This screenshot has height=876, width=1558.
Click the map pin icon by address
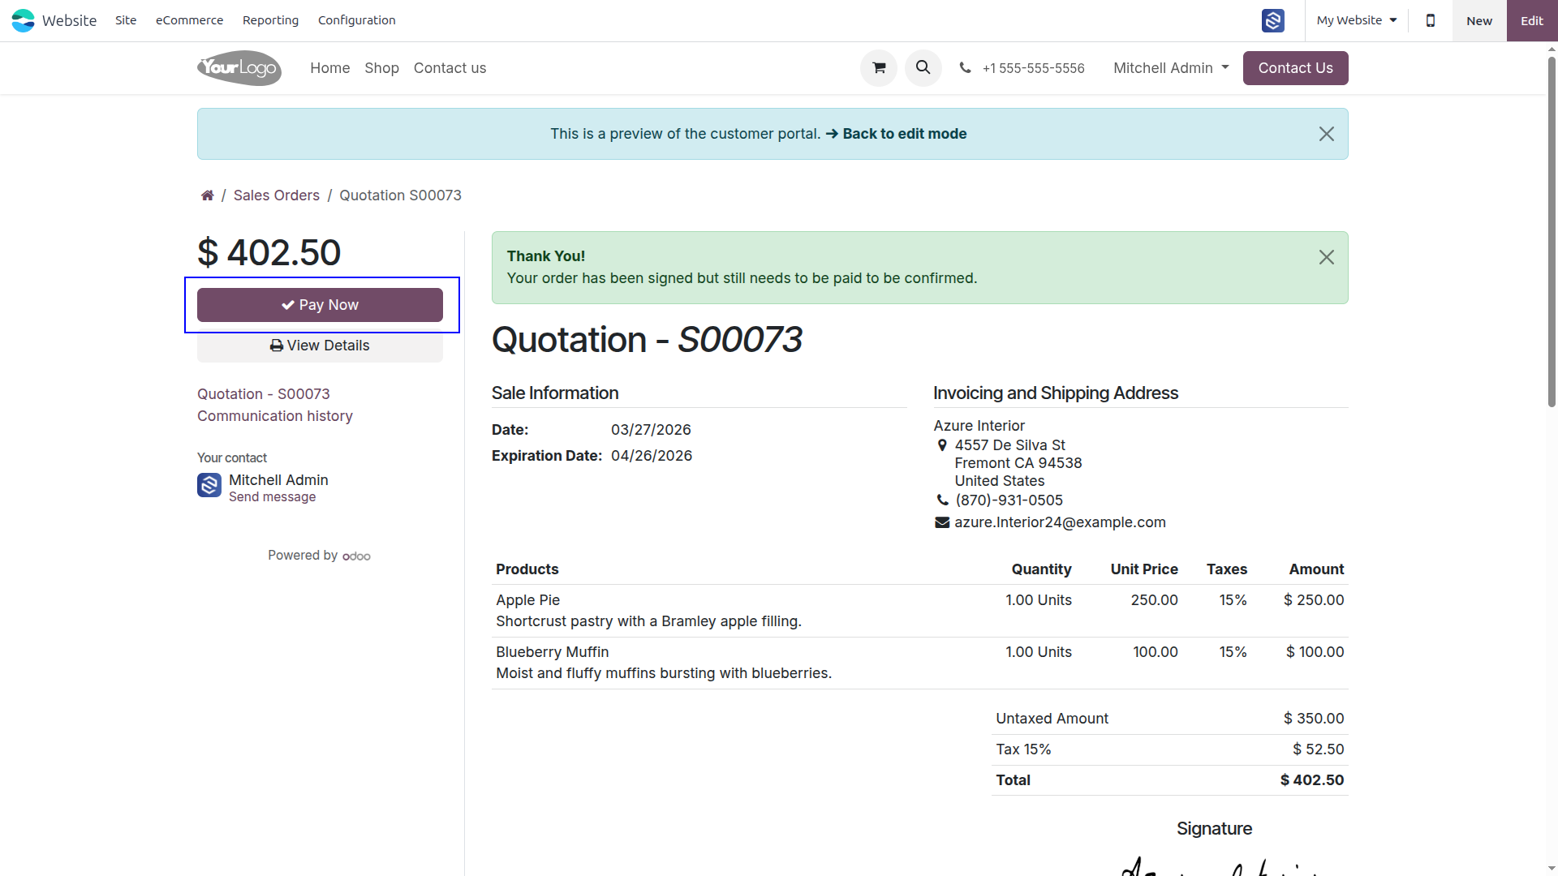coord(942,445)
